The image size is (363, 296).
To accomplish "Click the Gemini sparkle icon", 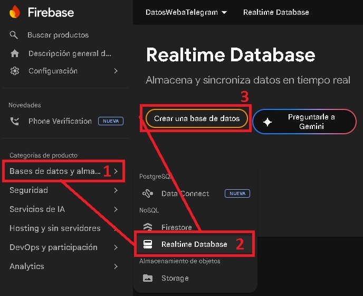I will coord(268,122).
